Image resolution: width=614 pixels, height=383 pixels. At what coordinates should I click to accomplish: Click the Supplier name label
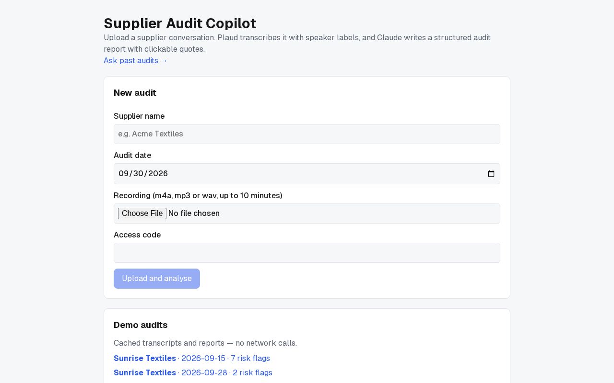coord(139,116)
